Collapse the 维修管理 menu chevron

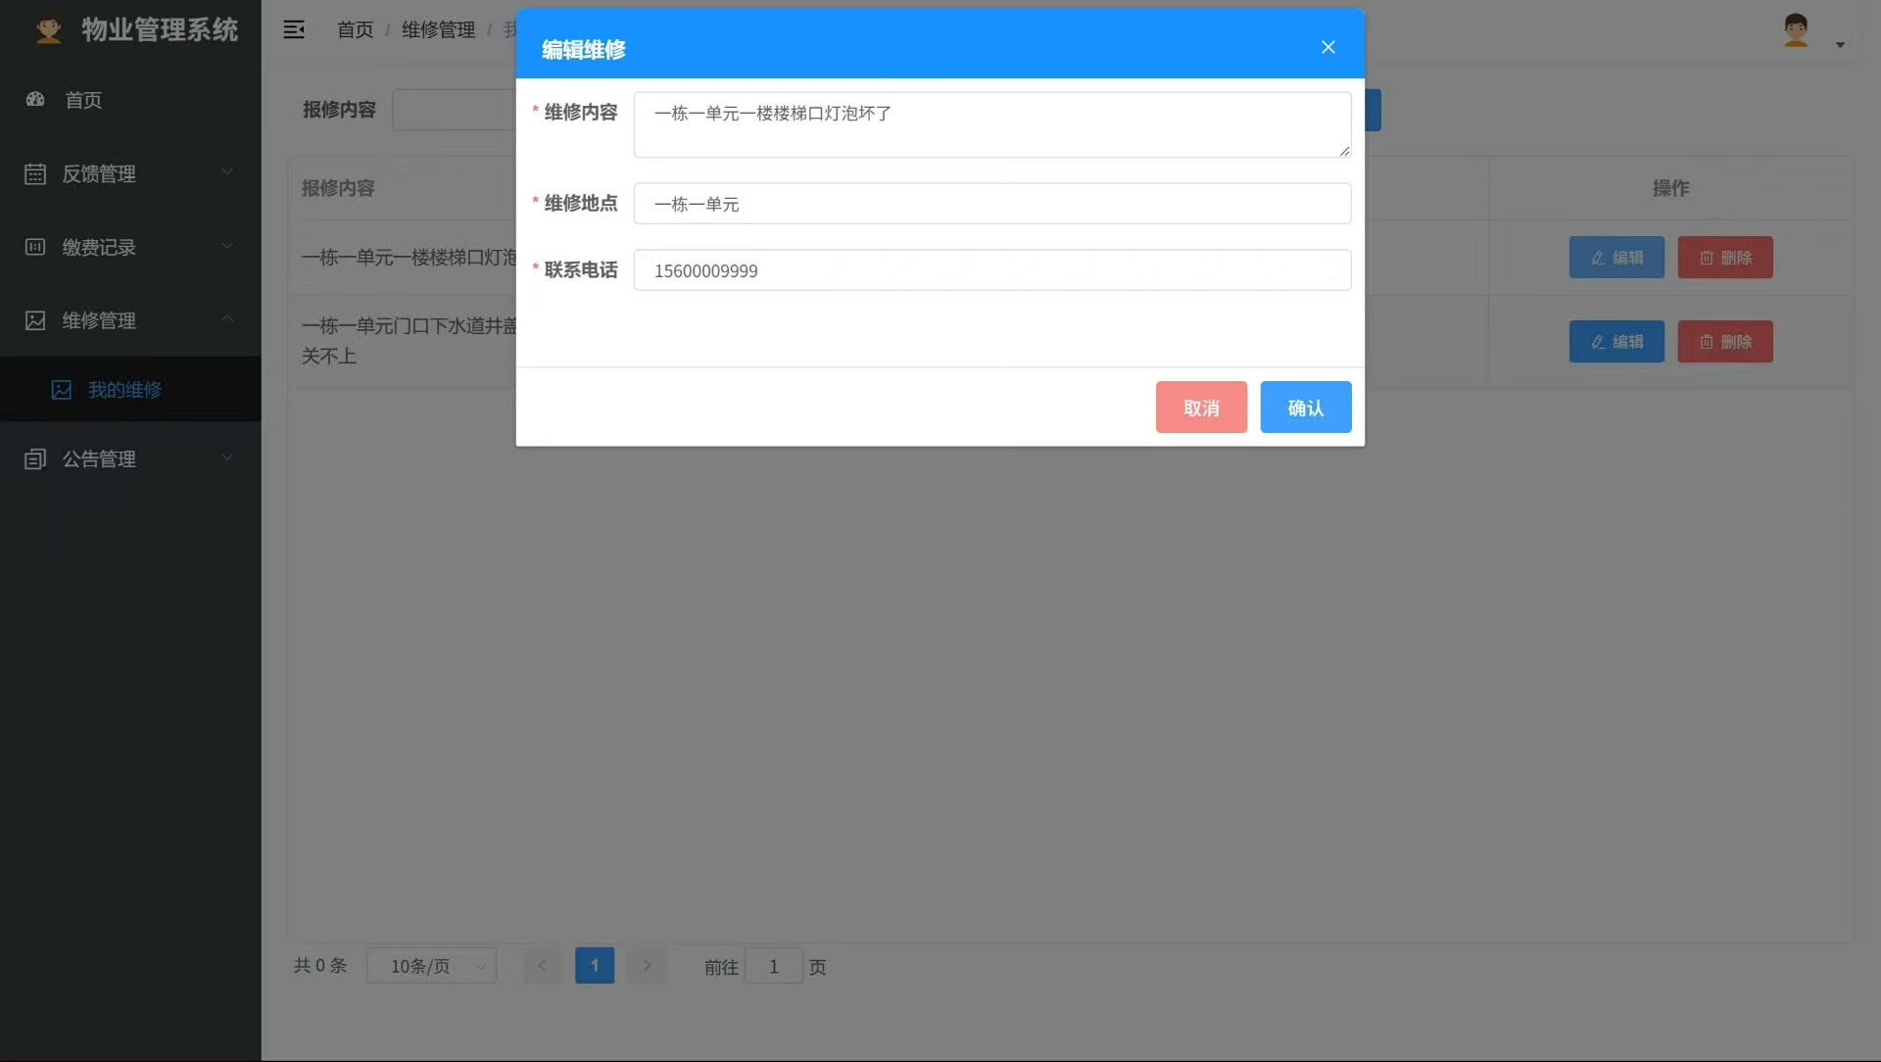pos(227,318)
